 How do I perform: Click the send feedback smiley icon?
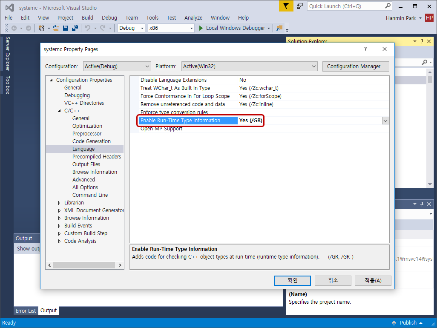pyautogui.click(x=299, y=7)
